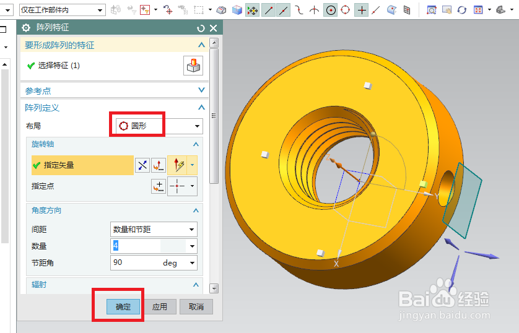Select the 指定矢量 row

pyautogui.click(x=83, y=165)
